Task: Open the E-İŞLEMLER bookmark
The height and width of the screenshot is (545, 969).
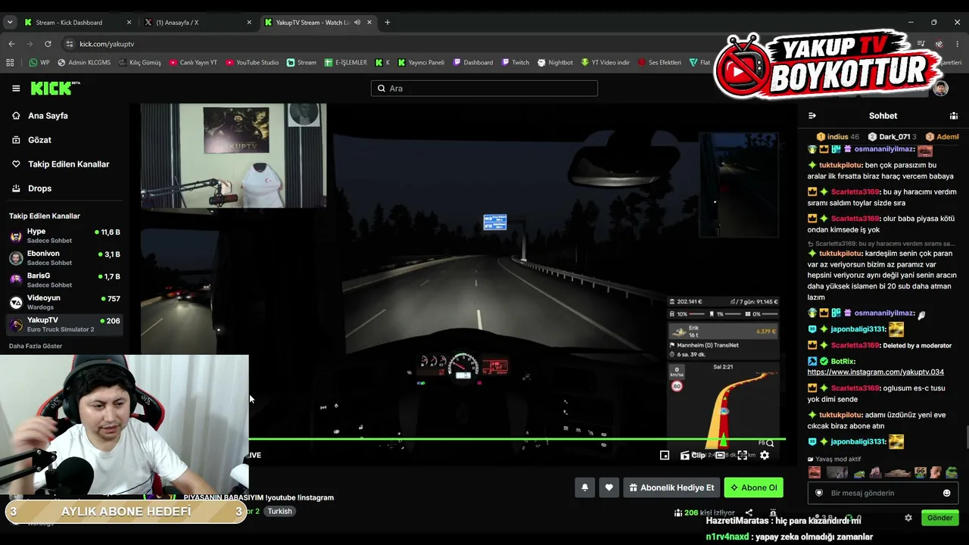Action: tap(346, 62)
